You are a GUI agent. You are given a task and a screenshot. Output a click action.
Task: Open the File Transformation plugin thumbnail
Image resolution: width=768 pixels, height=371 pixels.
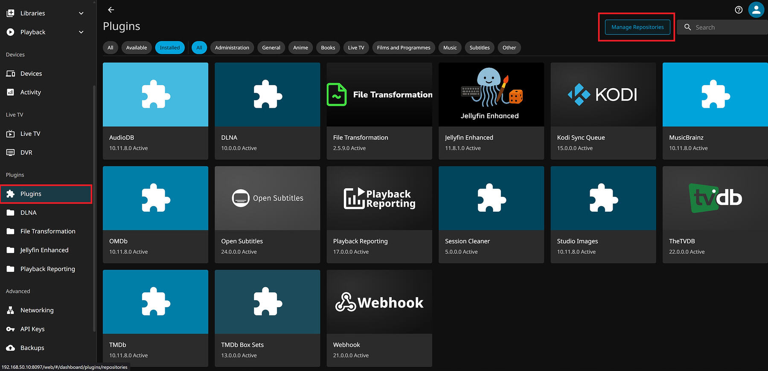pyautogui.click(x=379, y=95)
